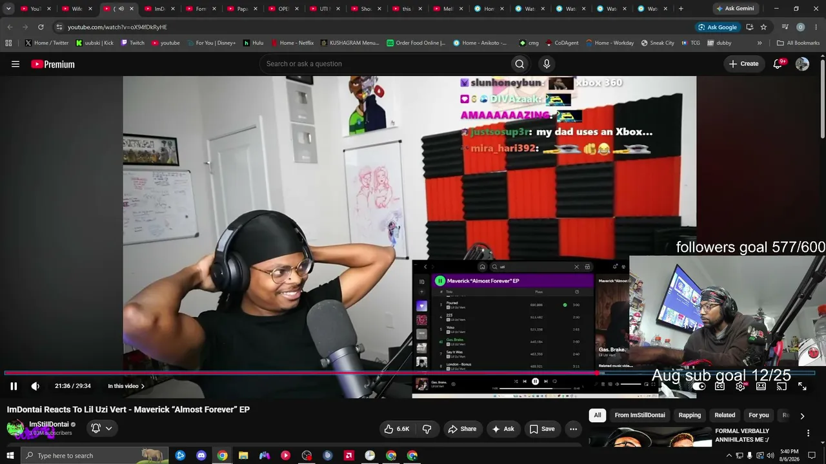Open Discord from the taskbar
The height and width of the screenshot is (464, 826).
pos(201,456)
